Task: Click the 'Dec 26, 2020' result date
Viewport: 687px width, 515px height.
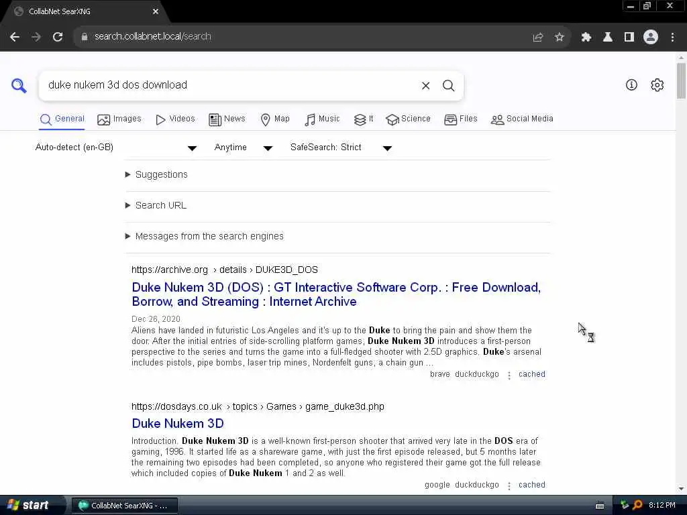Action: 156,319
